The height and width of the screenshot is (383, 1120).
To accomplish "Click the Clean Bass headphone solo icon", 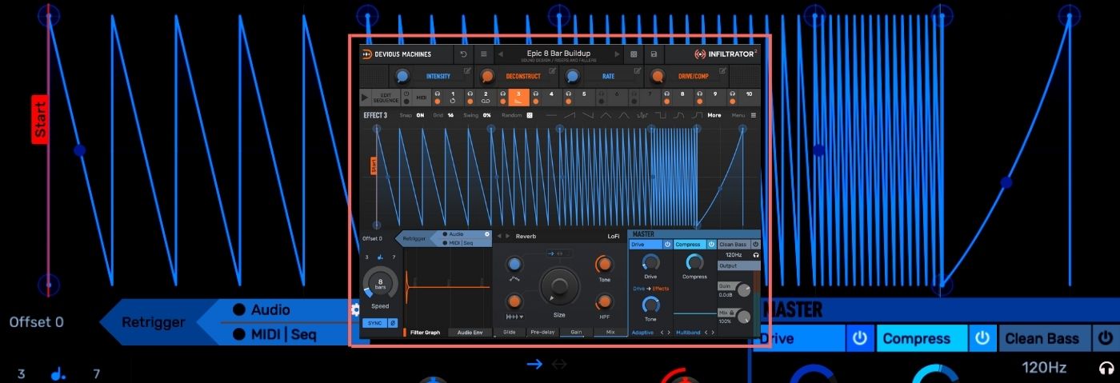I will (x=756, y=255).
